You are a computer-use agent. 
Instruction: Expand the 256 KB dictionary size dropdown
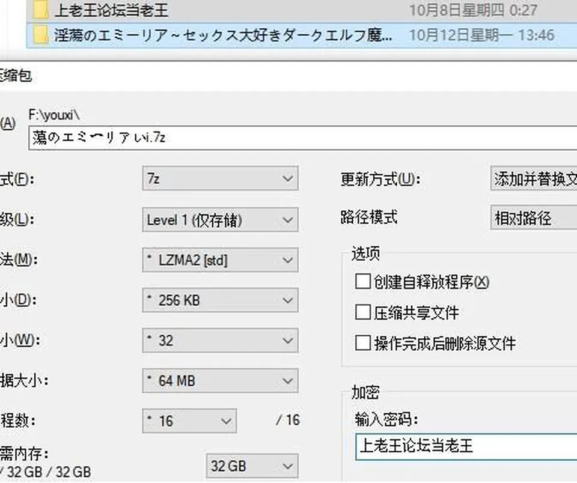[x=220, y=300]
